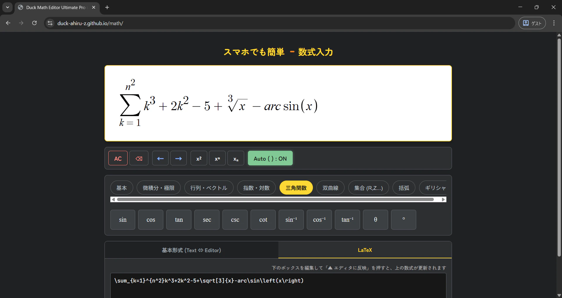This screenshot has width=562, height=298.
Task: Click category scrollbar left arrow
Action: coord(113,200)
